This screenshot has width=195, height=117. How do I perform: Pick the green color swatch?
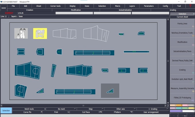pyautogui.click(x=185, y=108)
